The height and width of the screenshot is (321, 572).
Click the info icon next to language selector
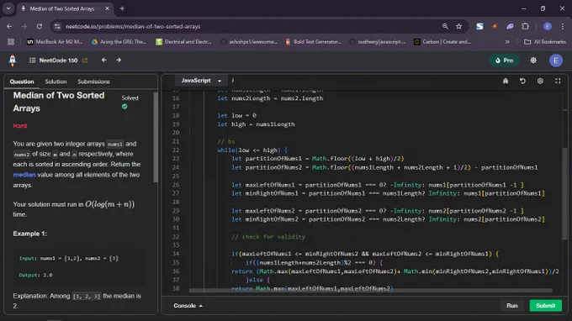pyautogui.click(x=233, y=81)
